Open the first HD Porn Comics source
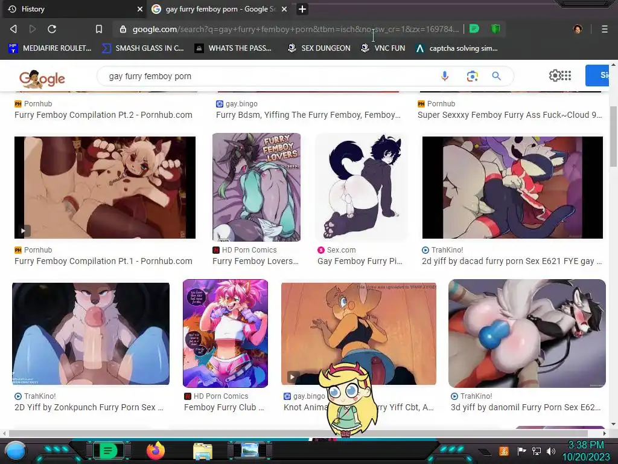618x464 pixels. (x=244, y=250)
